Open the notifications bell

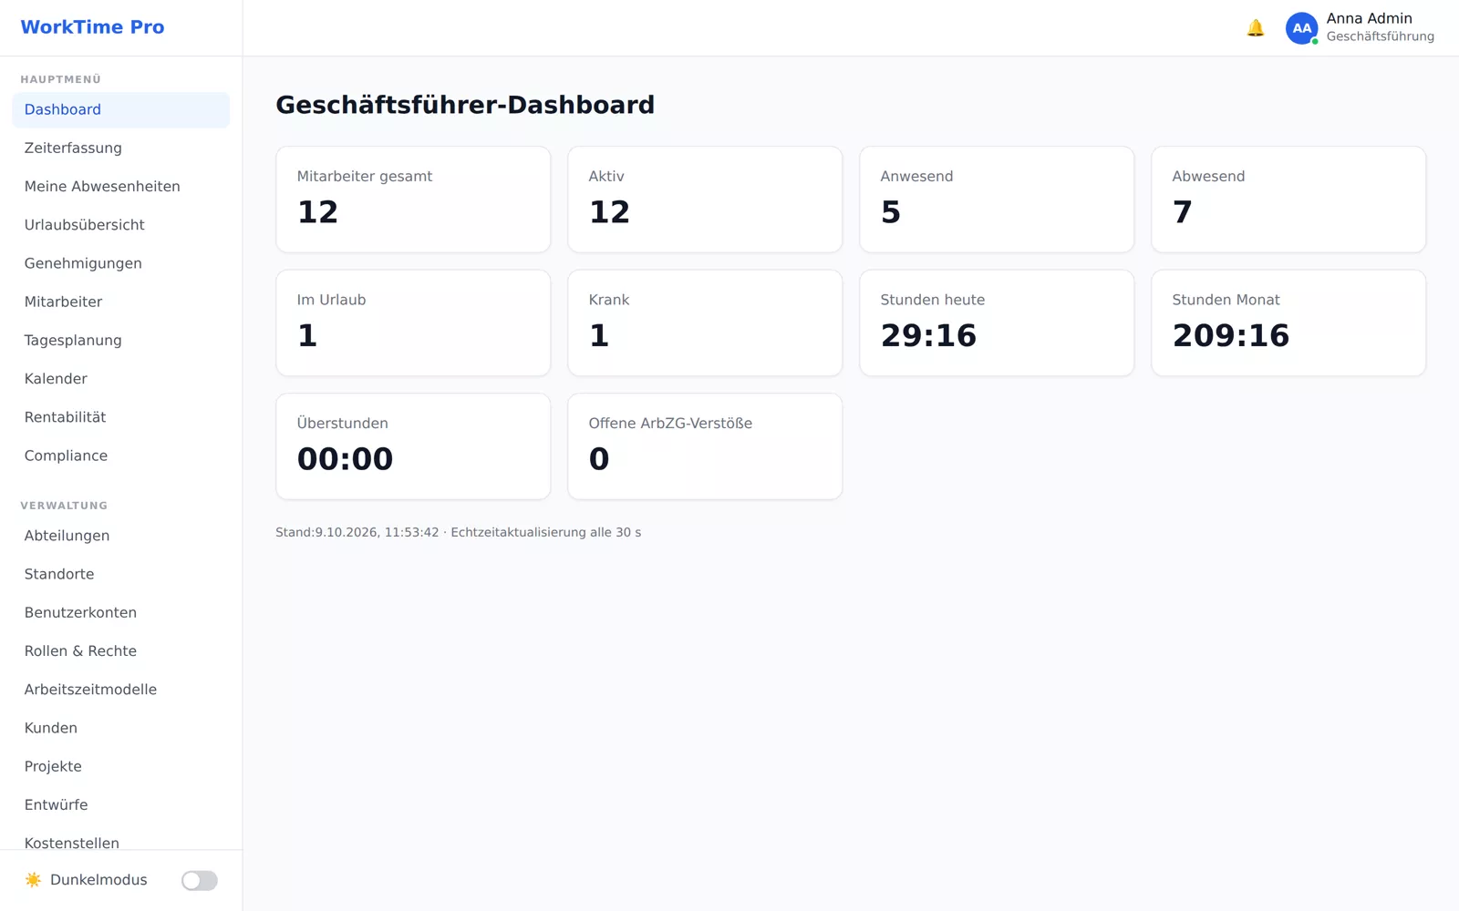pos(1256,28)
